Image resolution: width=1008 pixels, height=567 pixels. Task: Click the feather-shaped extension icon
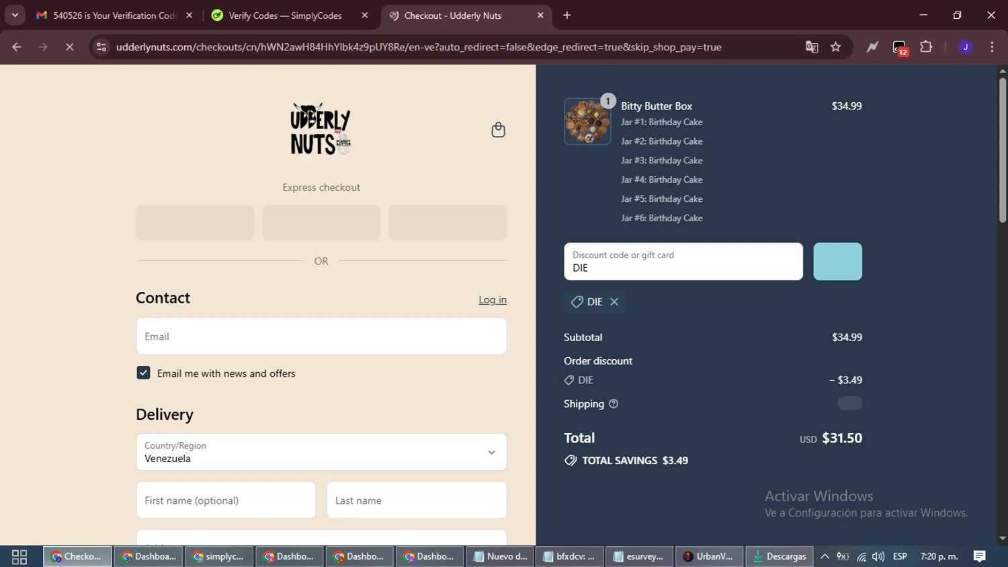[872, 47]
